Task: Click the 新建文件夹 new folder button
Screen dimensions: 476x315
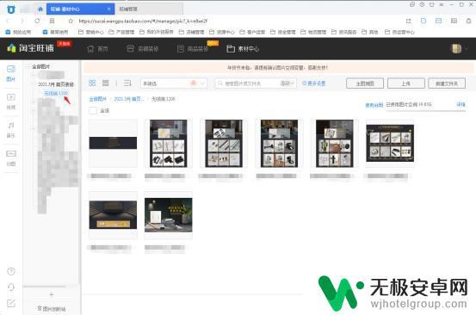Action: pos(447,83)
